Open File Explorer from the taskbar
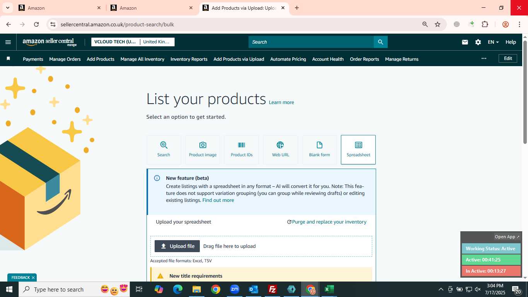528x297 pixels. point(197,289)
